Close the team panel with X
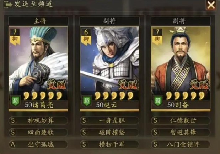The height and width of the screenshot is (154, 220). tap(211, 5)
